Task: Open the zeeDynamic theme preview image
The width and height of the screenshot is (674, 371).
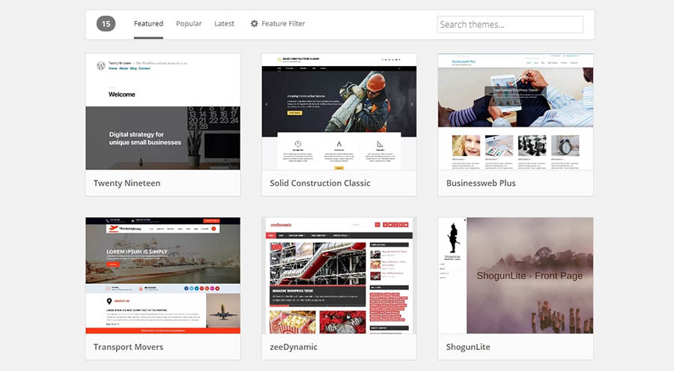Action: pyautogui.click(x=338, y=275)
